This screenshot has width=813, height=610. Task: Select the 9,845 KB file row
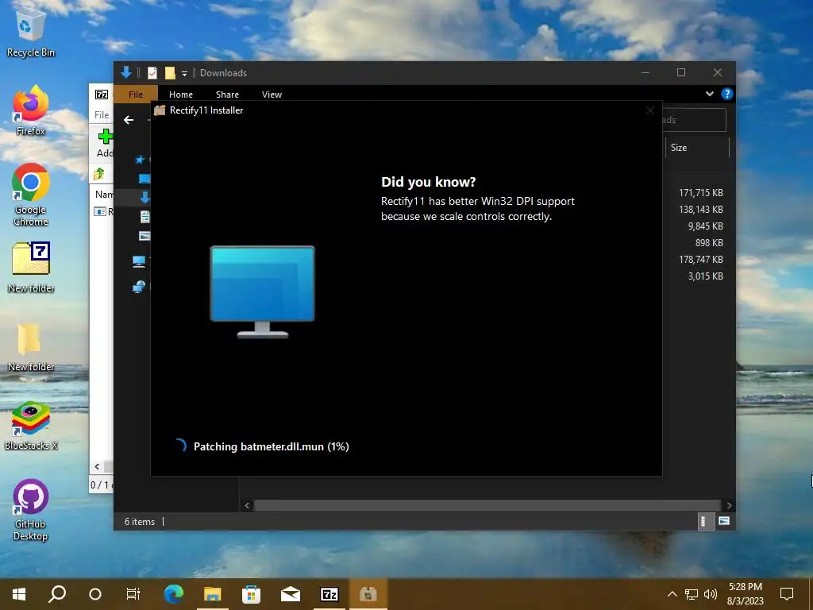(705, 226)
